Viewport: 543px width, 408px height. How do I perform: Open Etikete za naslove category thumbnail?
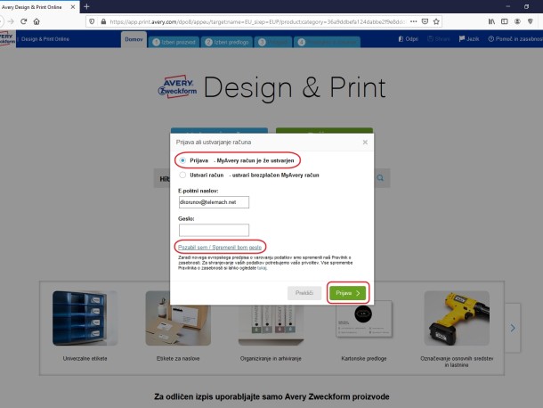pyautogui.click(x=178, y=318)
